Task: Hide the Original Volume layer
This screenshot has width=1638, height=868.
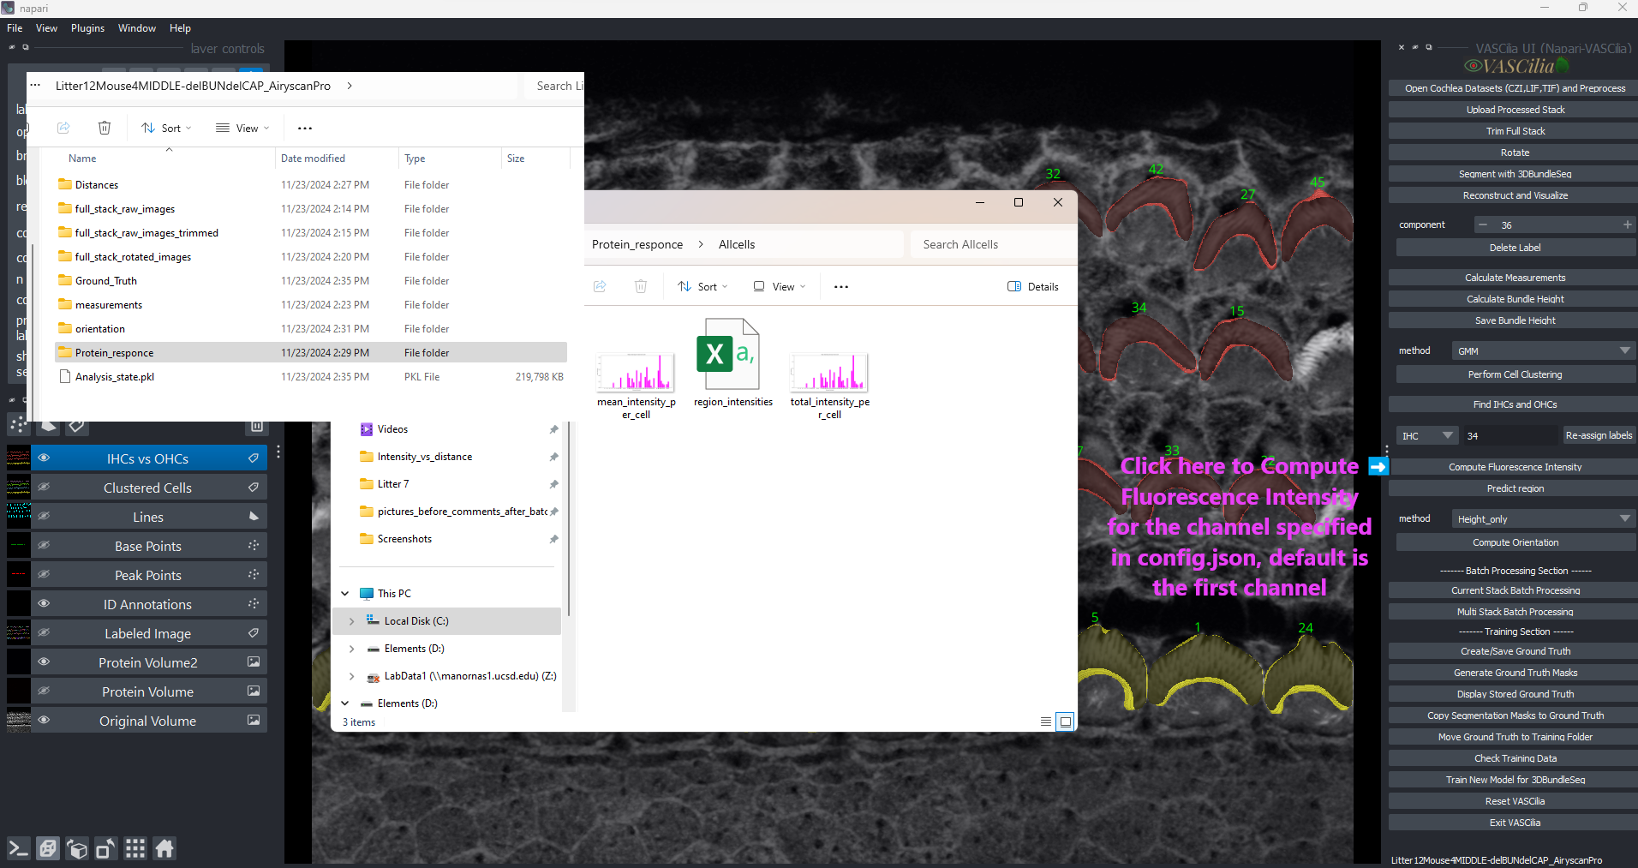Action: (x=44, y=721)
